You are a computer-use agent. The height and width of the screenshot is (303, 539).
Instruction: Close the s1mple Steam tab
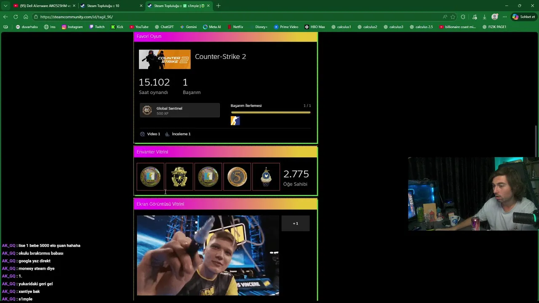(208, 6)
